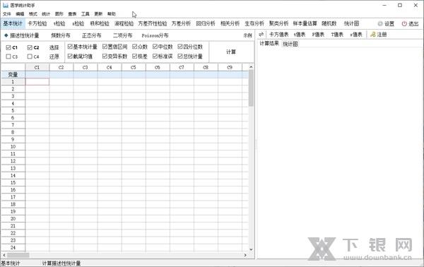
Task: Open the 帮助 menu
Action: point(112,14)
